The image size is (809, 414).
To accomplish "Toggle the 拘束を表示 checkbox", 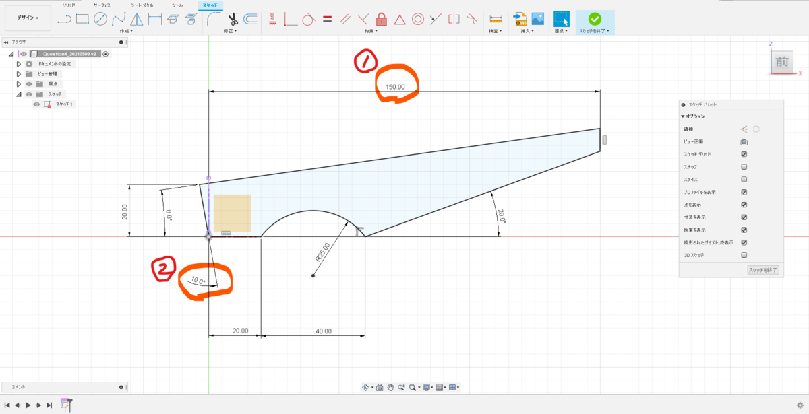I will click(x=744, y=230).
